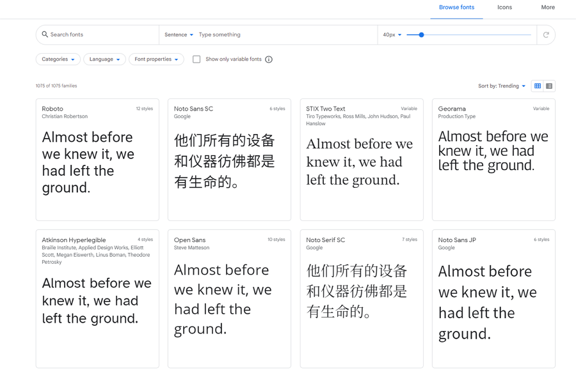576x375 pixels.
Task: Expand the Language filter dropdown
Action: point(104,59)
